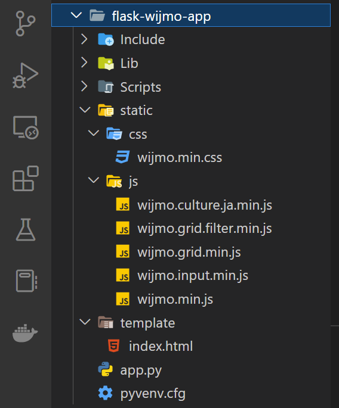Collapse the static folder

(x=85, y=110)
